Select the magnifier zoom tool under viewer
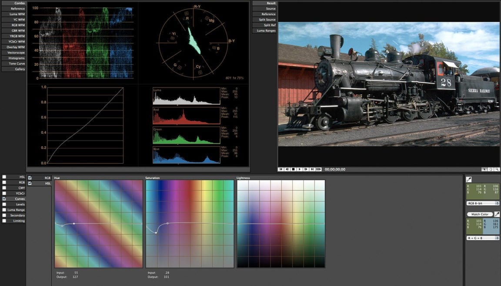 [497, 170]
